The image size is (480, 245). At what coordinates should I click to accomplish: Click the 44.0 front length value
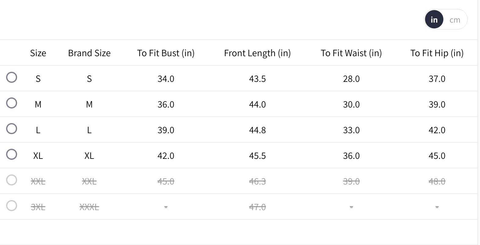point(257,104)
